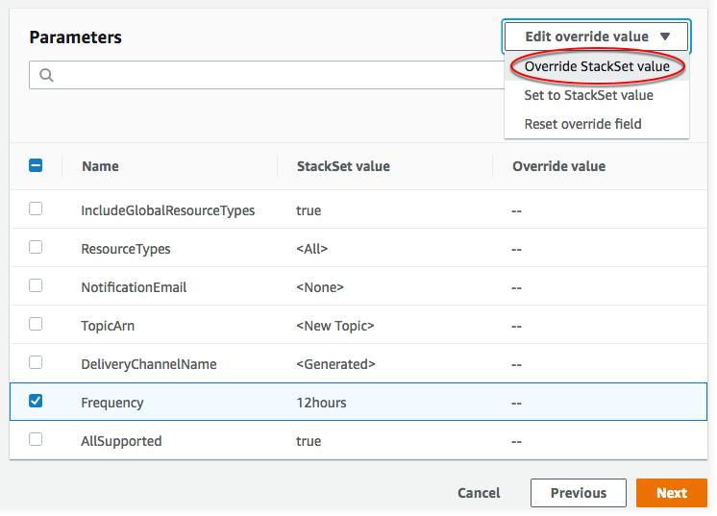Open the Edit override value dropdown
Image resolution: width=717 pixels, height=516 pixels.
click(x=596, y=37)
